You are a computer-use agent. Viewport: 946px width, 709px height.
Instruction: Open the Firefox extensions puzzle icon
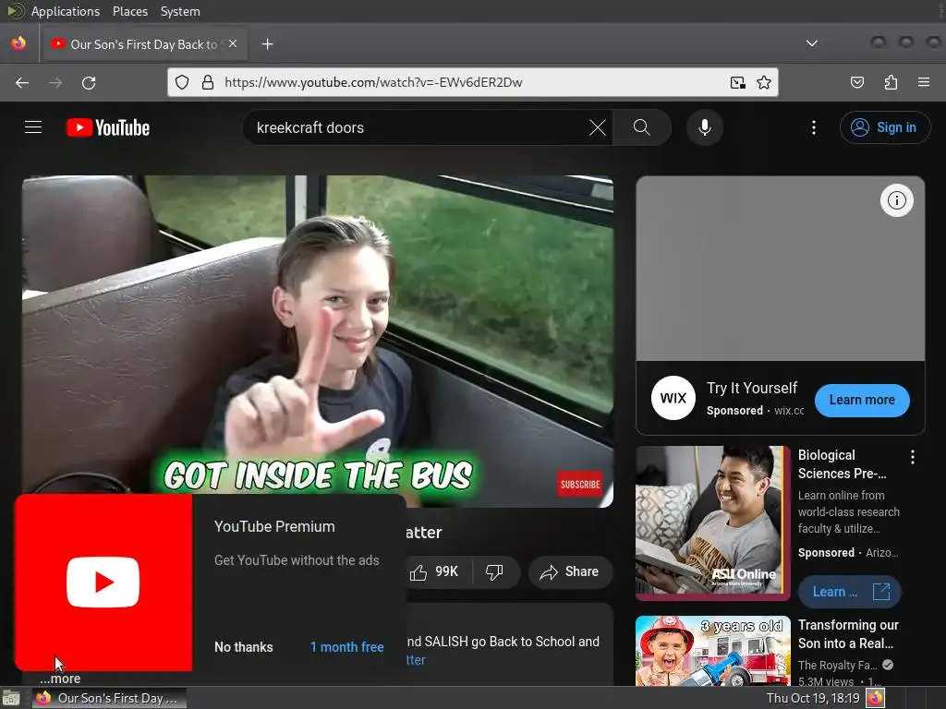pyautogui.click(x=891, y=82)
